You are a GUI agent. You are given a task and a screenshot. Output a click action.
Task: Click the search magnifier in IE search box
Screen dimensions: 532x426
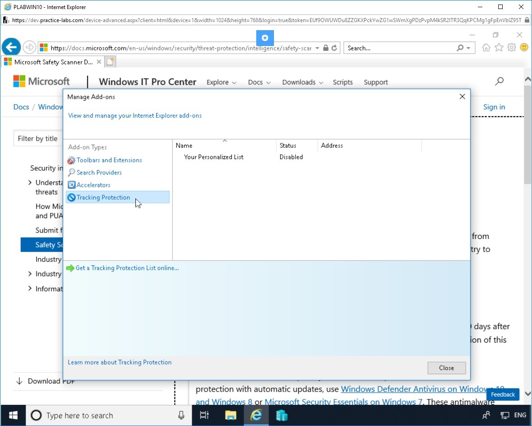pos(460,48)
